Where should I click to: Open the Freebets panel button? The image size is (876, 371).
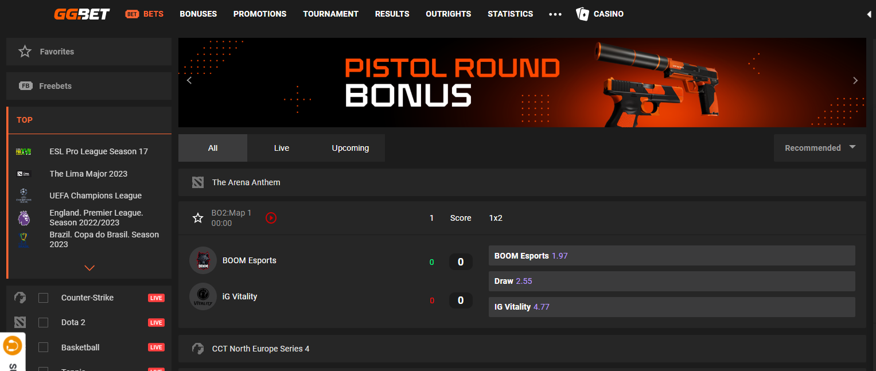89,86
